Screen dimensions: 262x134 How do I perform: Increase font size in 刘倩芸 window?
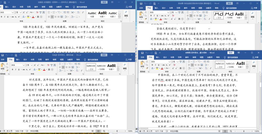point(24,12)
